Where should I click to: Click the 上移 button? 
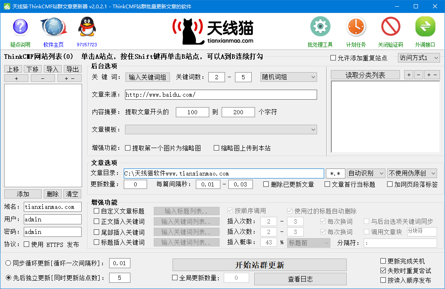click(13, 69)
